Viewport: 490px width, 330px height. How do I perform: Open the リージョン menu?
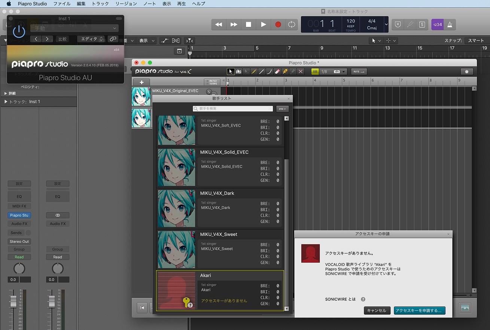point(126,4)
